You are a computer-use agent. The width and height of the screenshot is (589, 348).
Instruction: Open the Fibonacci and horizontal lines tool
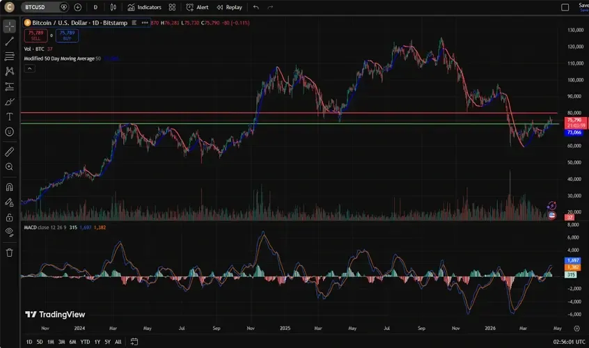coord(9,56)
